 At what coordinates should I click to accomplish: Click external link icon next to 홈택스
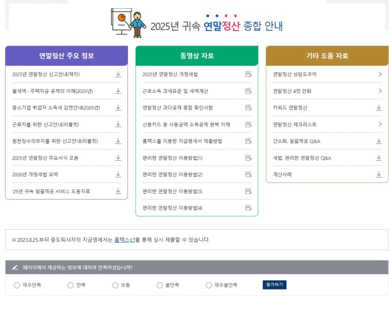pos(132,240)
